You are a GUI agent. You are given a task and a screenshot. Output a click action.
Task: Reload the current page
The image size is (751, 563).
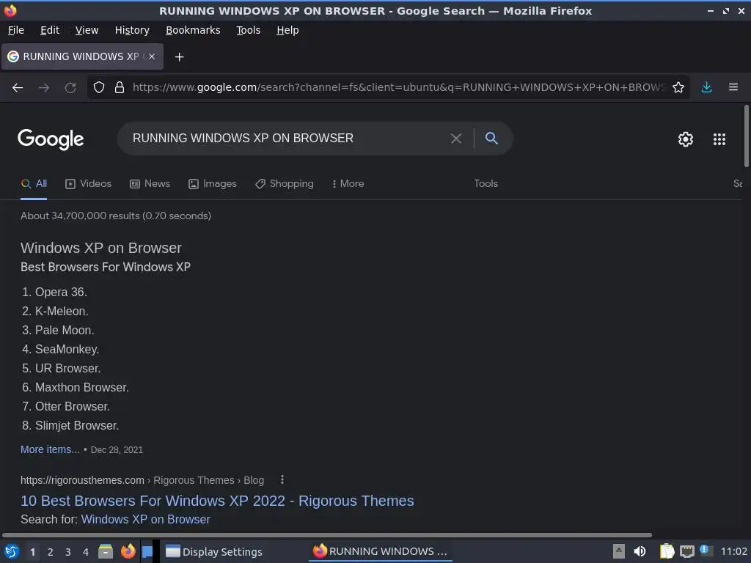pyautogui.click(x=70, y=88)
